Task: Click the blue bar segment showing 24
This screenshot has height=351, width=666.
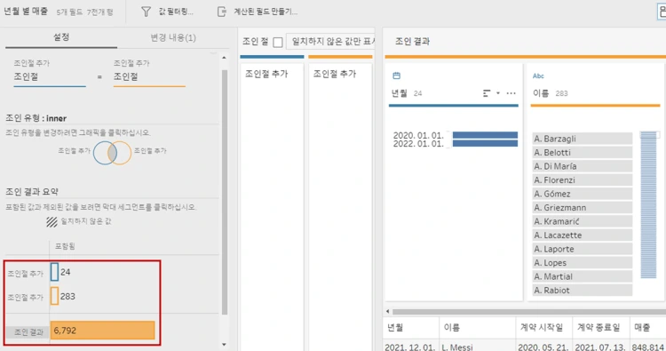Action: [54, 272]
